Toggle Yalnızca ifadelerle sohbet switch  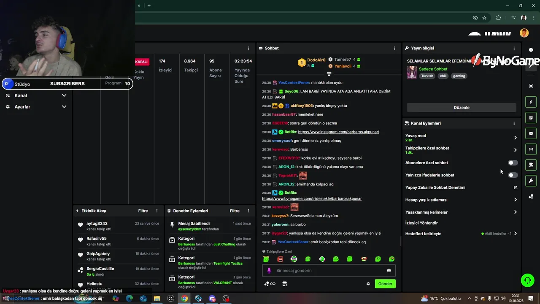513,175
